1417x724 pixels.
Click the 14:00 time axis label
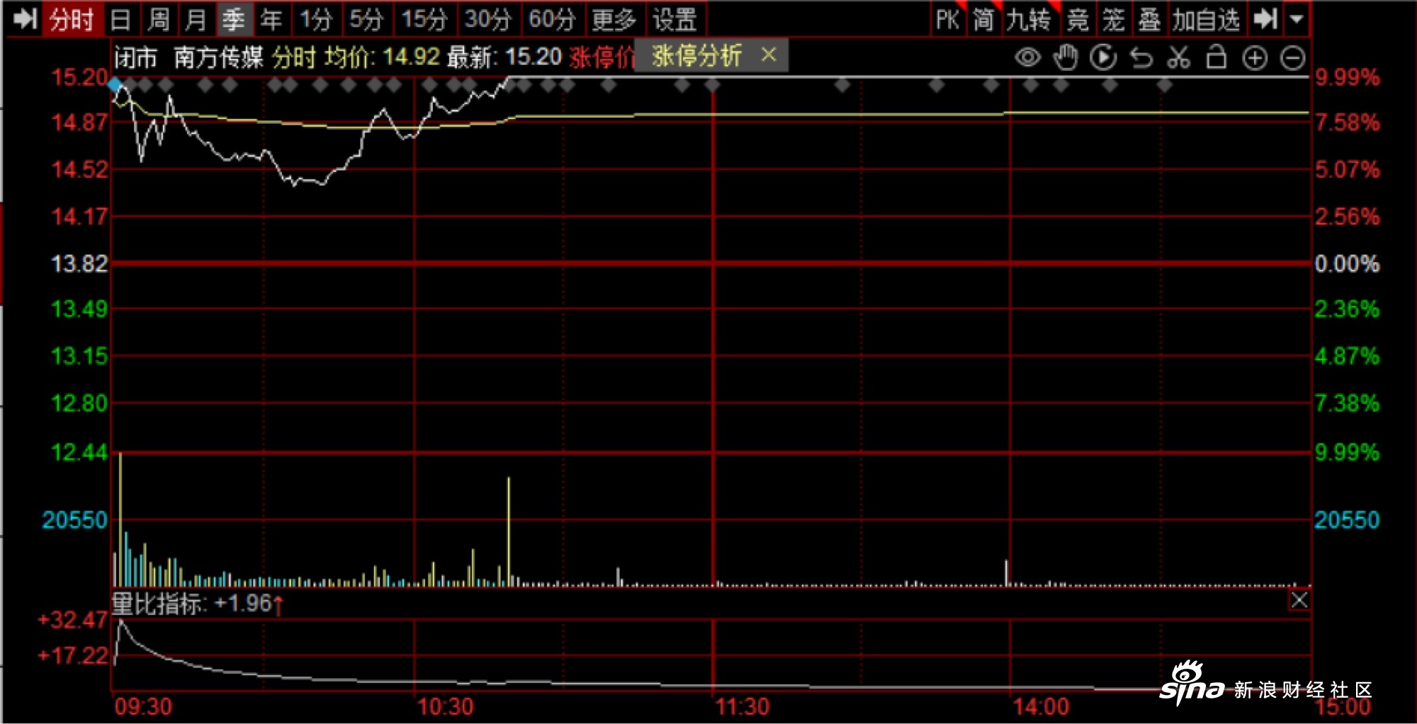1041,706
